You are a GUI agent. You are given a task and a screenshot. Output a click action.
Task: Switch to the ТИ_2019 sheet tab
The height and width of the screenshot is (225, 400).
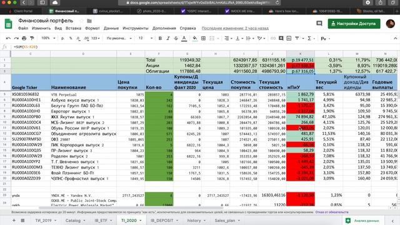pyautogui.click(x=46, y=221)
